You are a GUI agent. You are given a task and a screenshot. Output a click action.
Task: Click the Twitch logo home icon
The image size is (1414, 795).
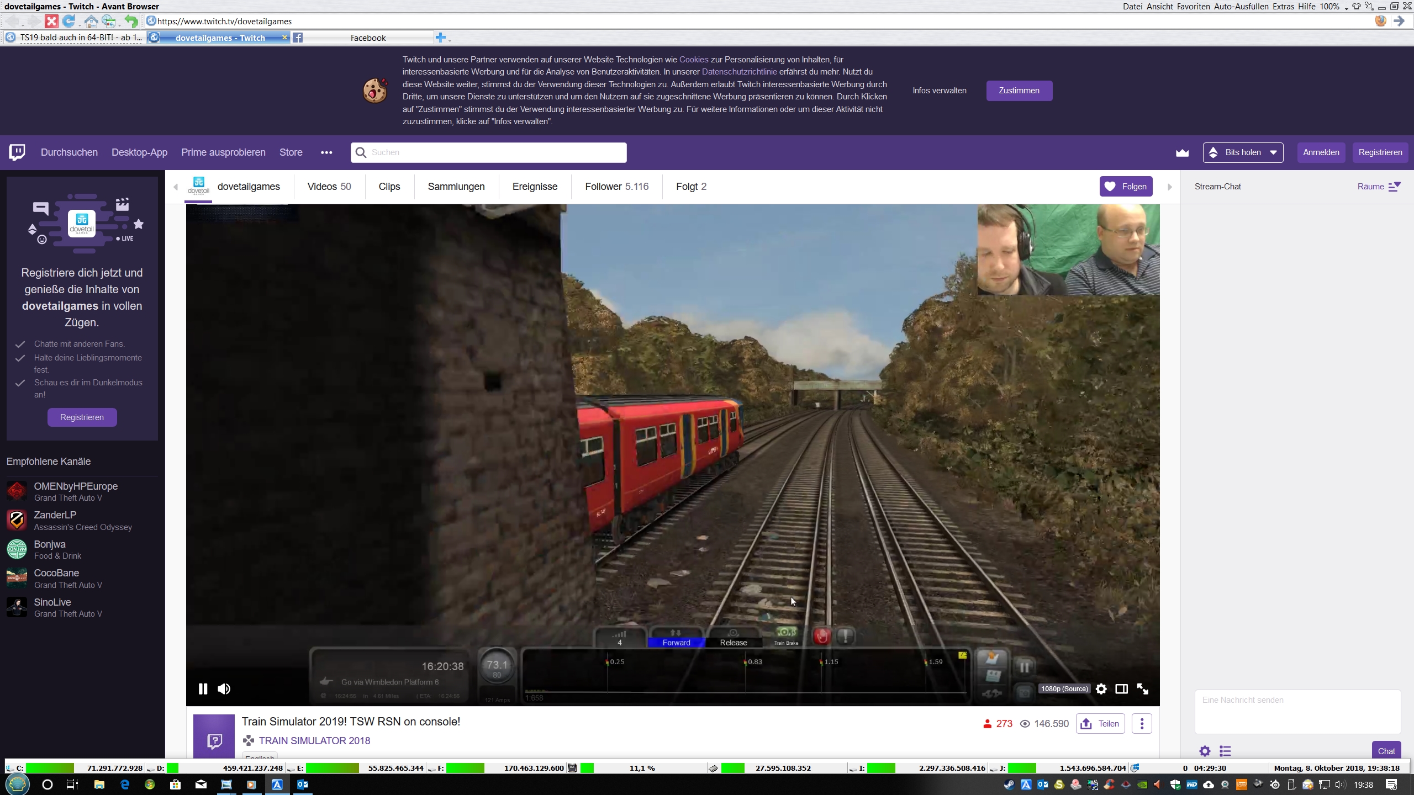[x=17, y=152]
